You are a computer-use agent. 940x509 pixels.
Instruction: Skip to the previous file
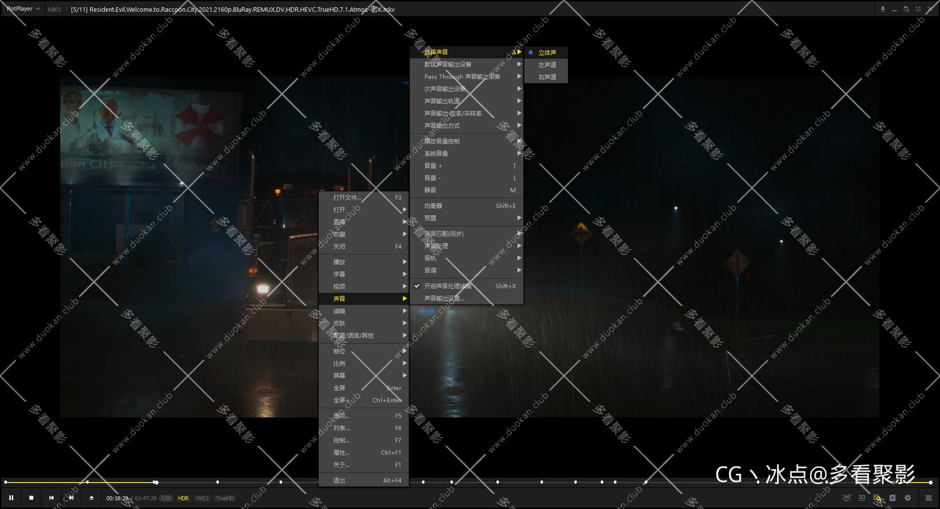(51, 498)
